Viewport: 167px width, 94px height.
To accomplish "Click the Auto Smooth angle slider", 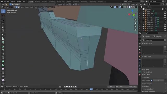I will (158, 80).
